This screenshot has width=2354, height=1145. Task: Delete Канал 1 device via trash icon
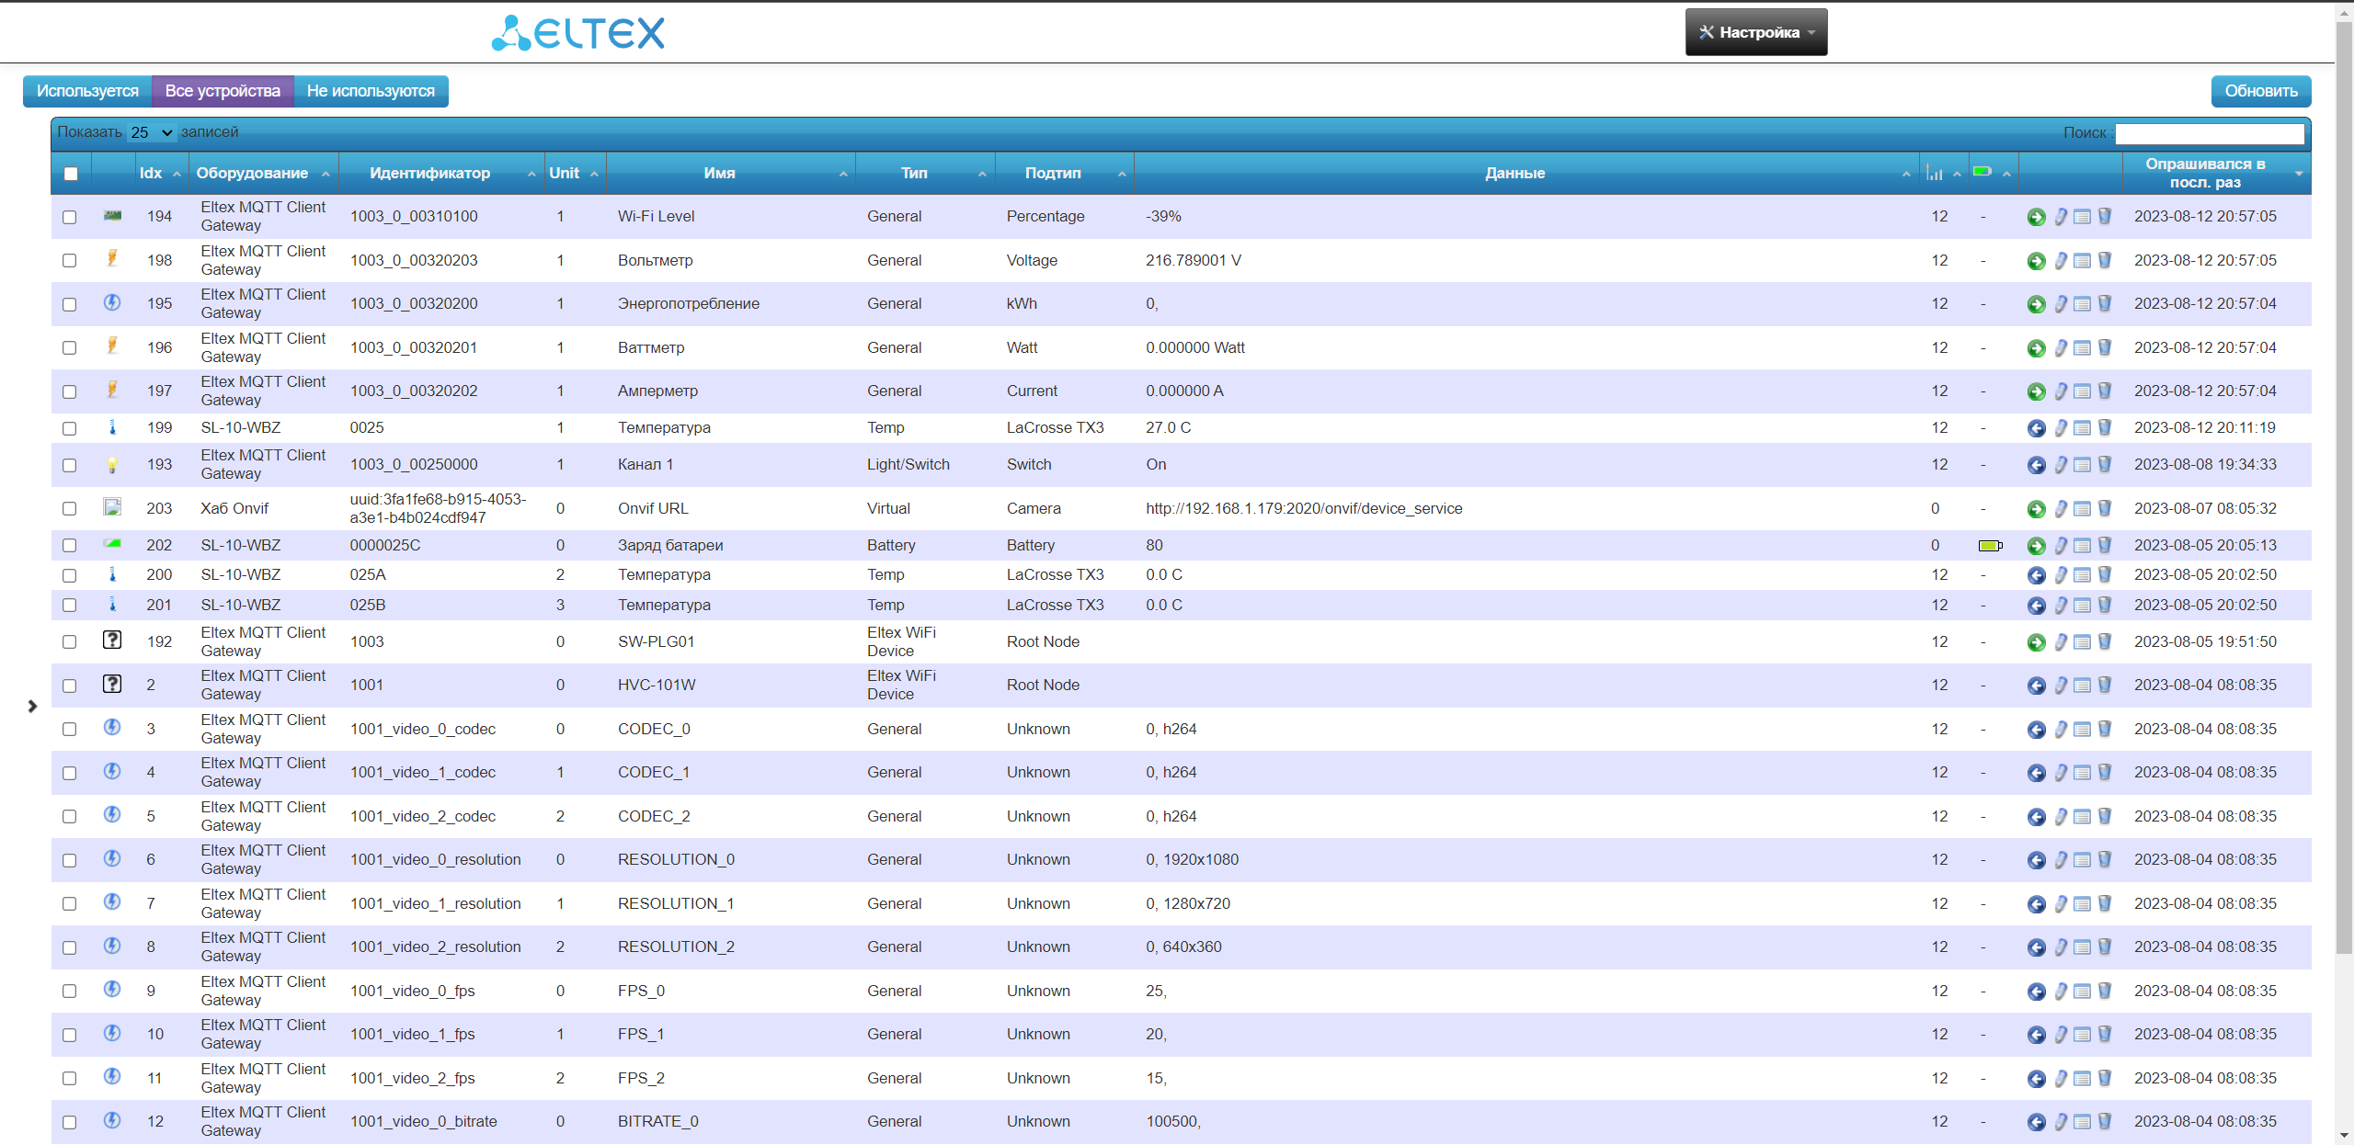coord(2105,465)
